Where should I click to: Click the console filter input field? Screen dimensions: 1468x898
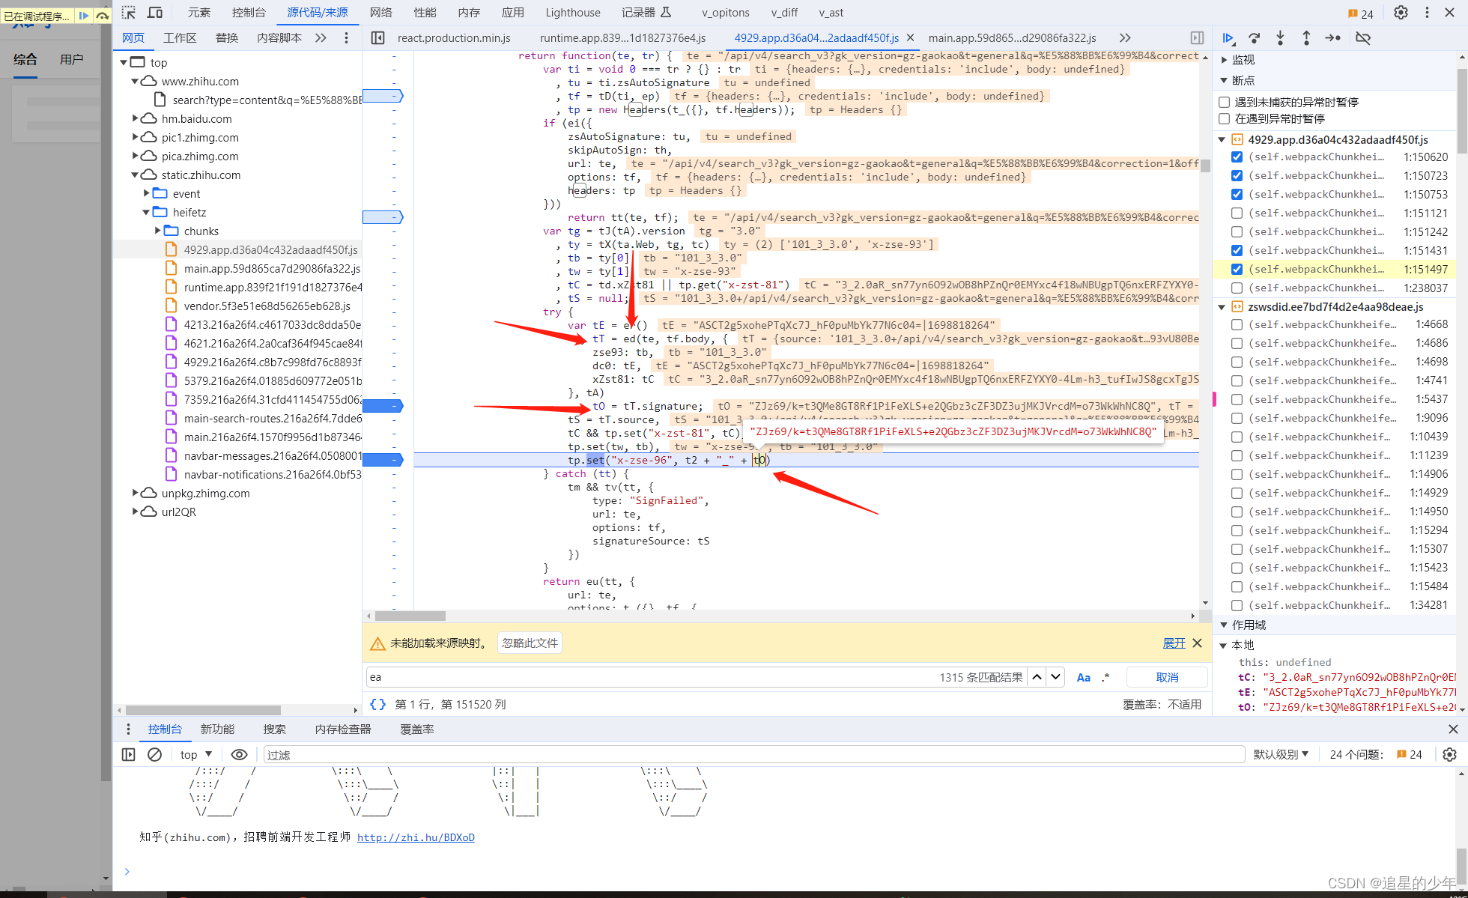[749, 754]
